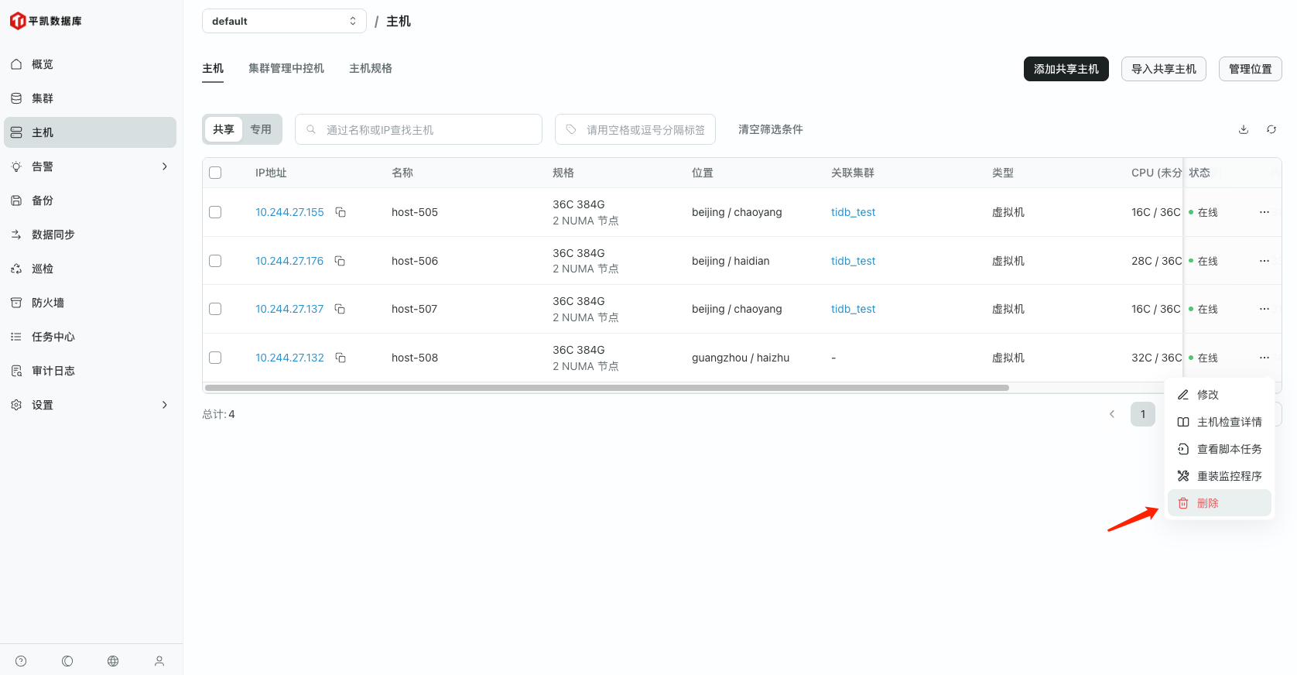Toggle dark mode moon icon
1297x675 pixels.
tap(67, 661)
